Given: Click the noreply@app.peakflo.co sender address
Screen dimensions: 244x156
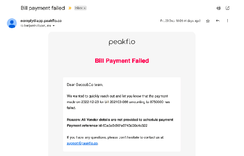Looking at the screenshot, I should (41, 21).
